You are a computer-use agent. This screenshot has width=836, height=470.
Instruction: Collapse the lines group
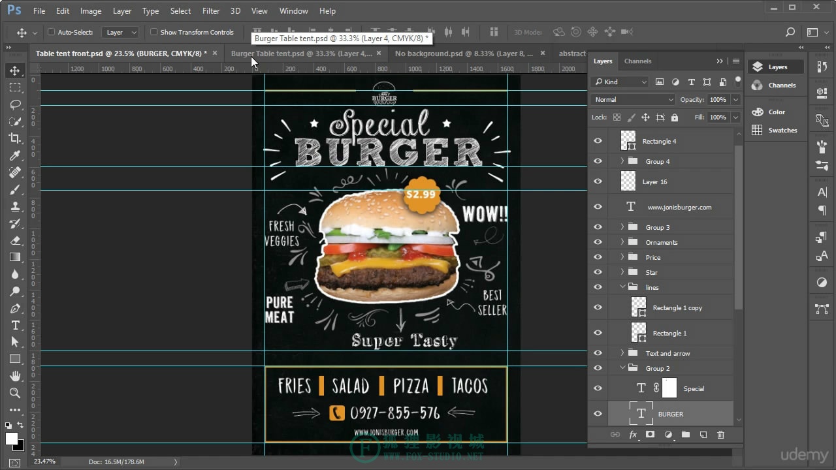click(622, 287)
